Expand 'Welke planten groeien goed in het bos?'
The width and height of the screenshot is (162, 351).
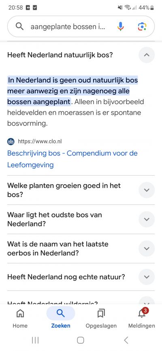point(147,190)
